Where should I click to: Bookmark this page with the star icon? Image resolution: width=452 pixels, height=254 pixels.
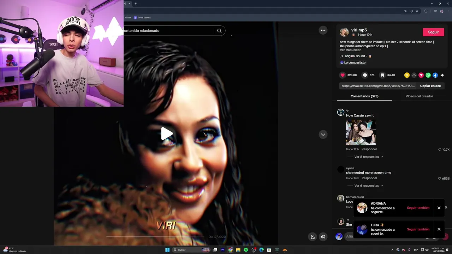[x=417, y=11]
